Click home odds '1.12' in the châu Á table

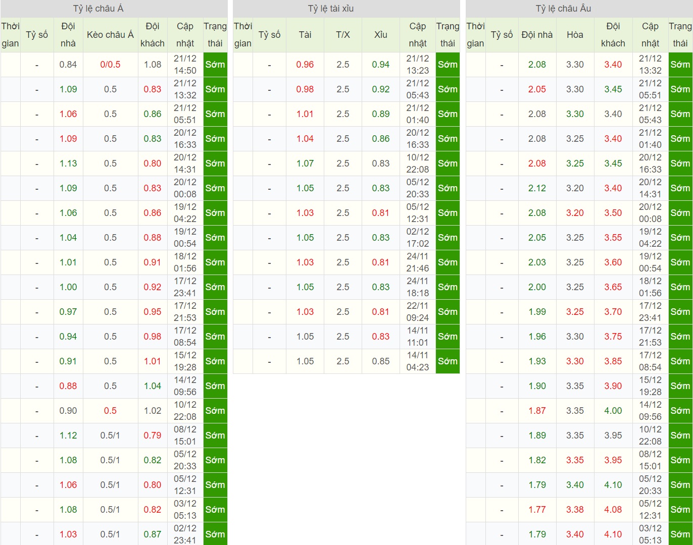point(68,435)
